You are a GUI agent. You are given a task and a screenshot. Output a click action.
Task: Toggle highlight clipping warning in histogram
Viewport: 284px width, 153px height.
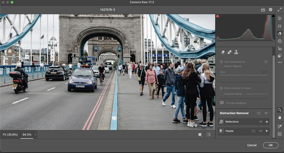[x=273, y=16]
